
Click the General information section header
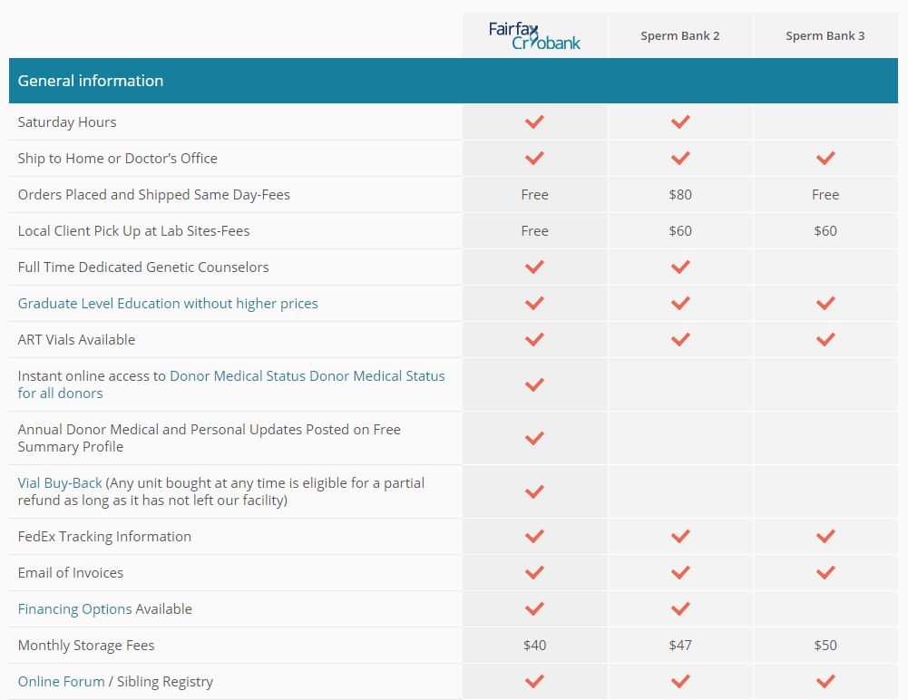91,81
